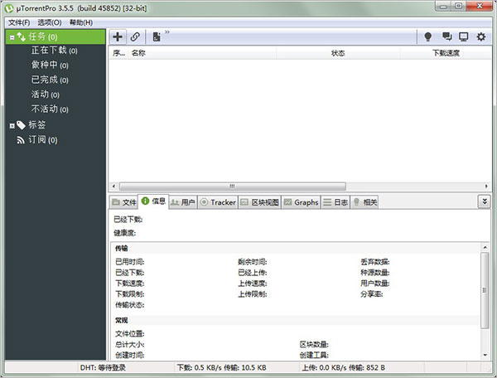Click the lightbulb icon in toolbar
Viewport: 497px width, 378px height.
[x=428, y=36]
